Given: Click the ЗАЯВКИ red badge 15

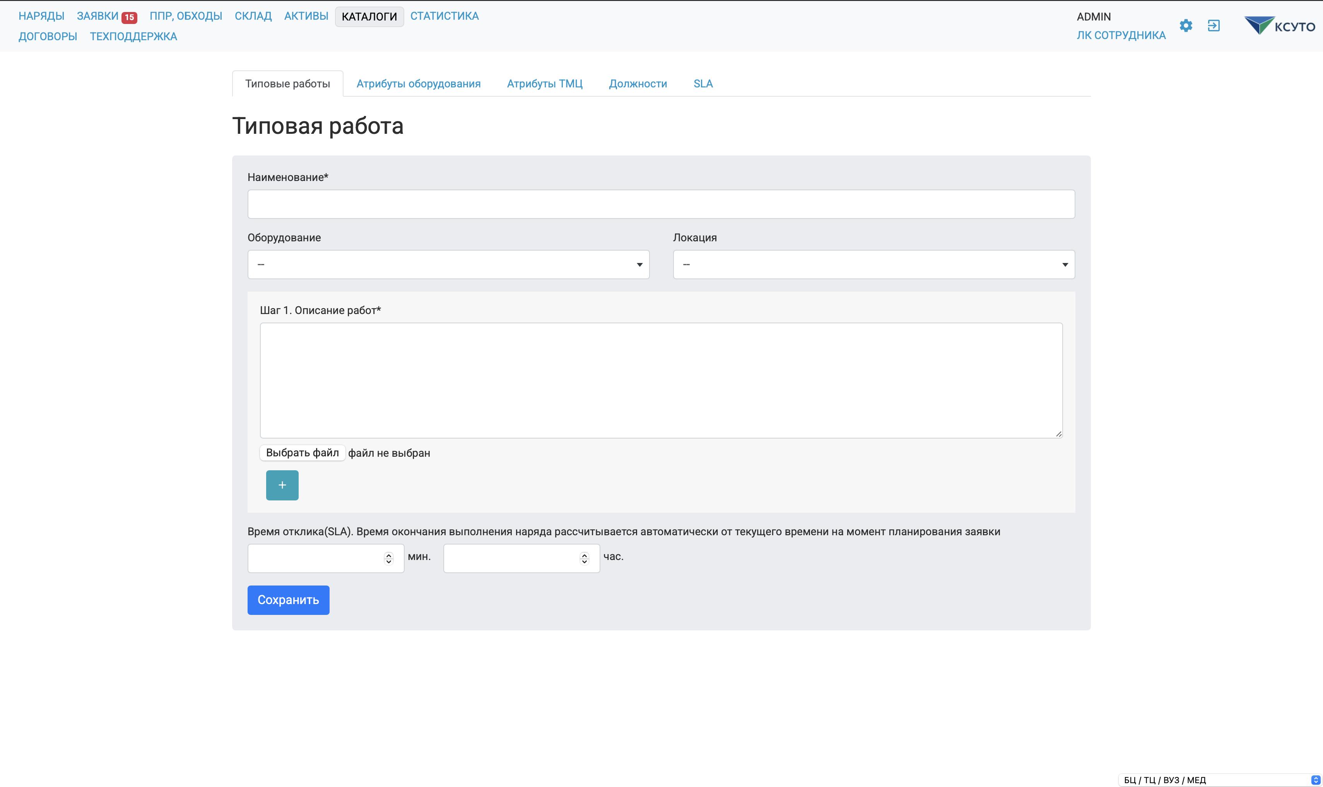Looking at the screenshot, I should (129, 17).
